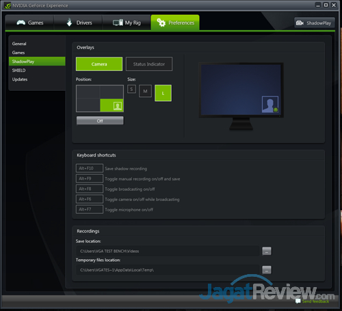Screen dimensions: 342x311
Task: Click the ShadowPlay button at top right
Action: pos(315,23)
